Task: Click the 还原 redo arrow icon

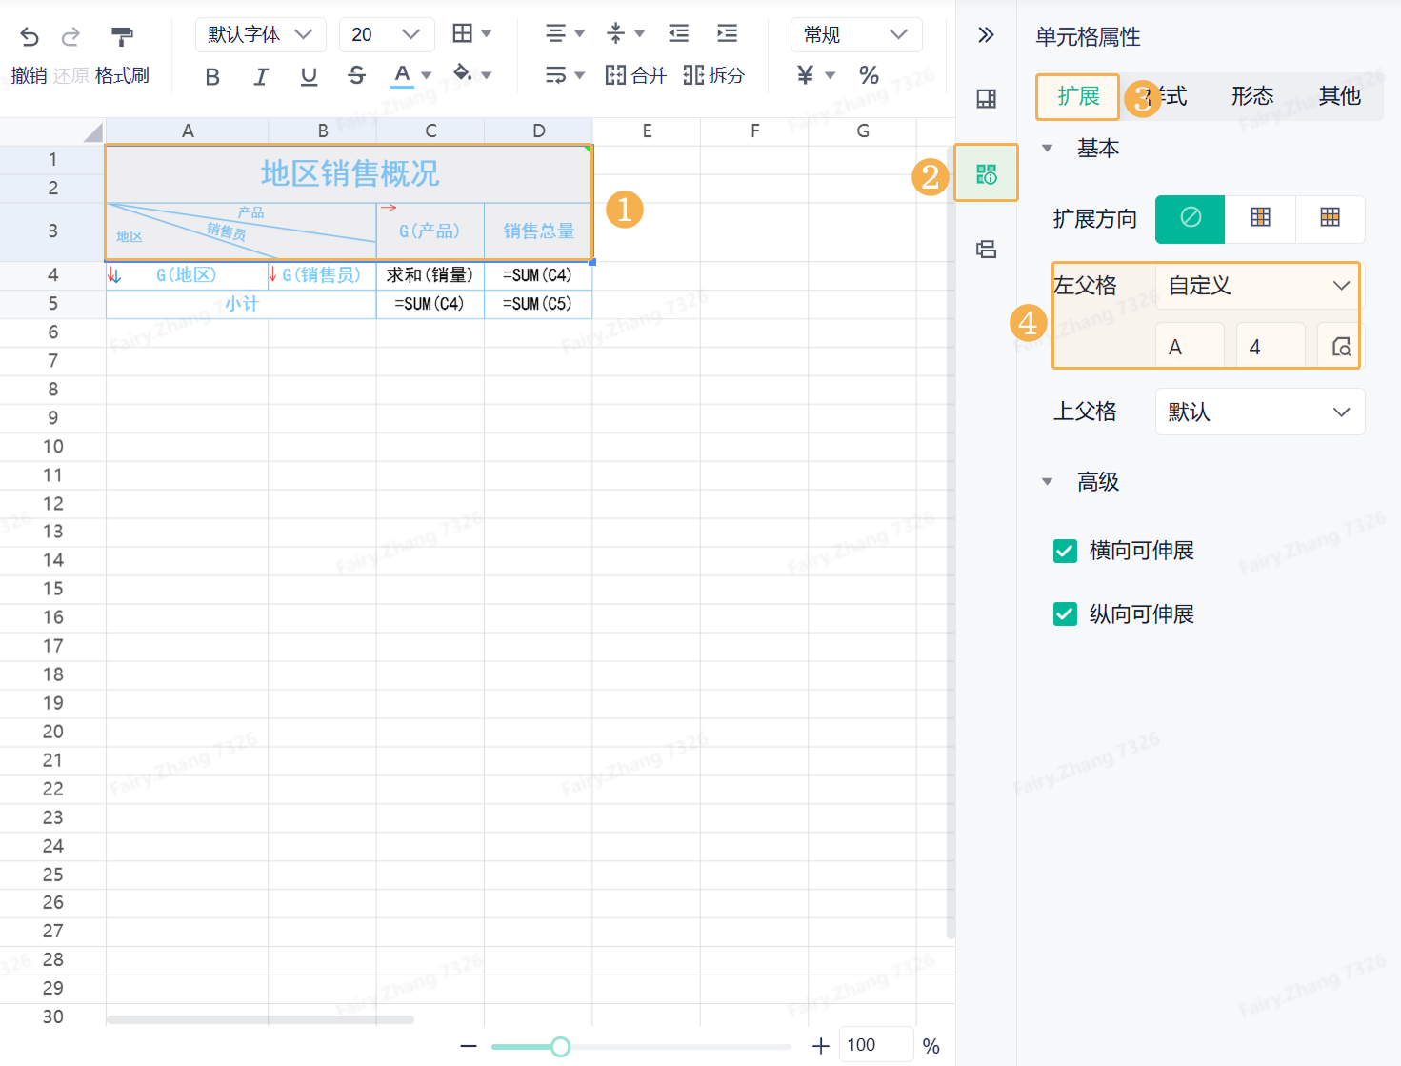Action: point(70,37)
